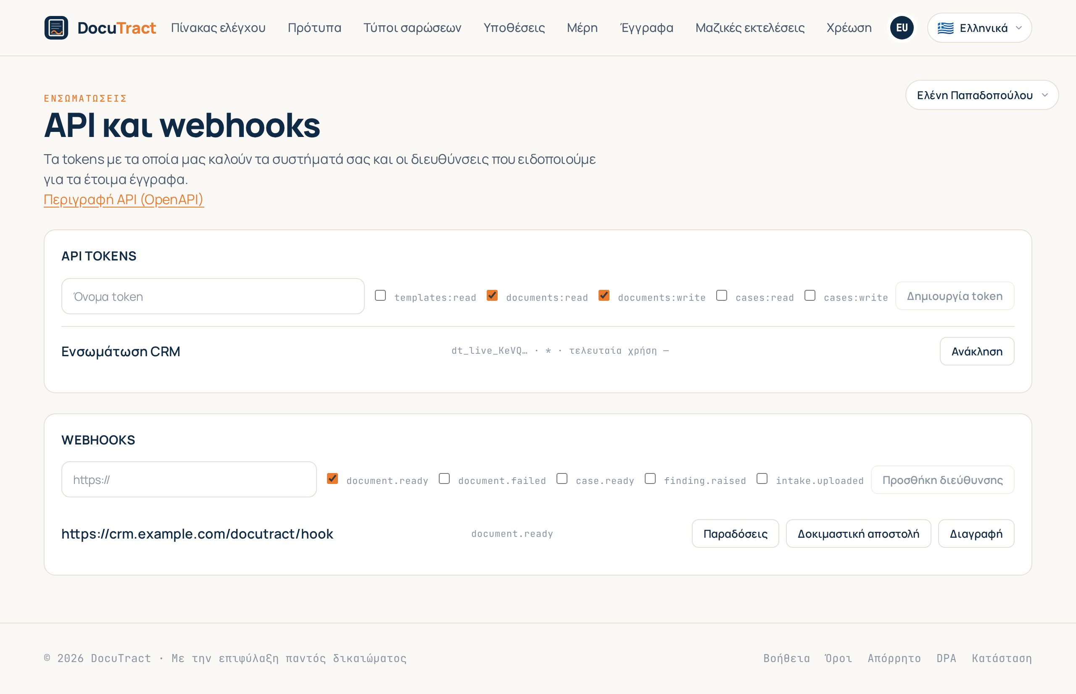Screen dimensions: 1076x694
Task: Open the Απόρρητο footer link
Action: (x=894, y=658)
